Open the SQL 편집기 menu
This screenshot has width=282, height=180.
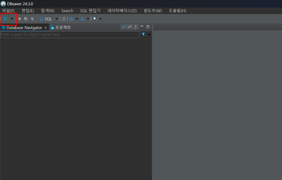tap(90, 11)
